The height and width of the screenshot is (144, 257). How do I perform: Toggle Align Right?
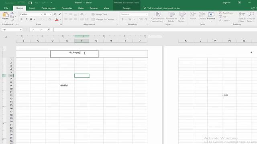point(75,19)
